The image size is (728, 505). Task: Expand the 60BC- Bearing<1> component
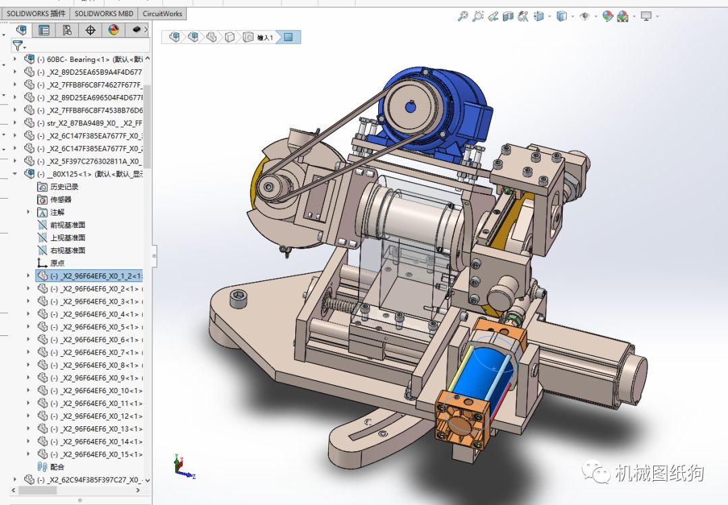pos(16,59)
